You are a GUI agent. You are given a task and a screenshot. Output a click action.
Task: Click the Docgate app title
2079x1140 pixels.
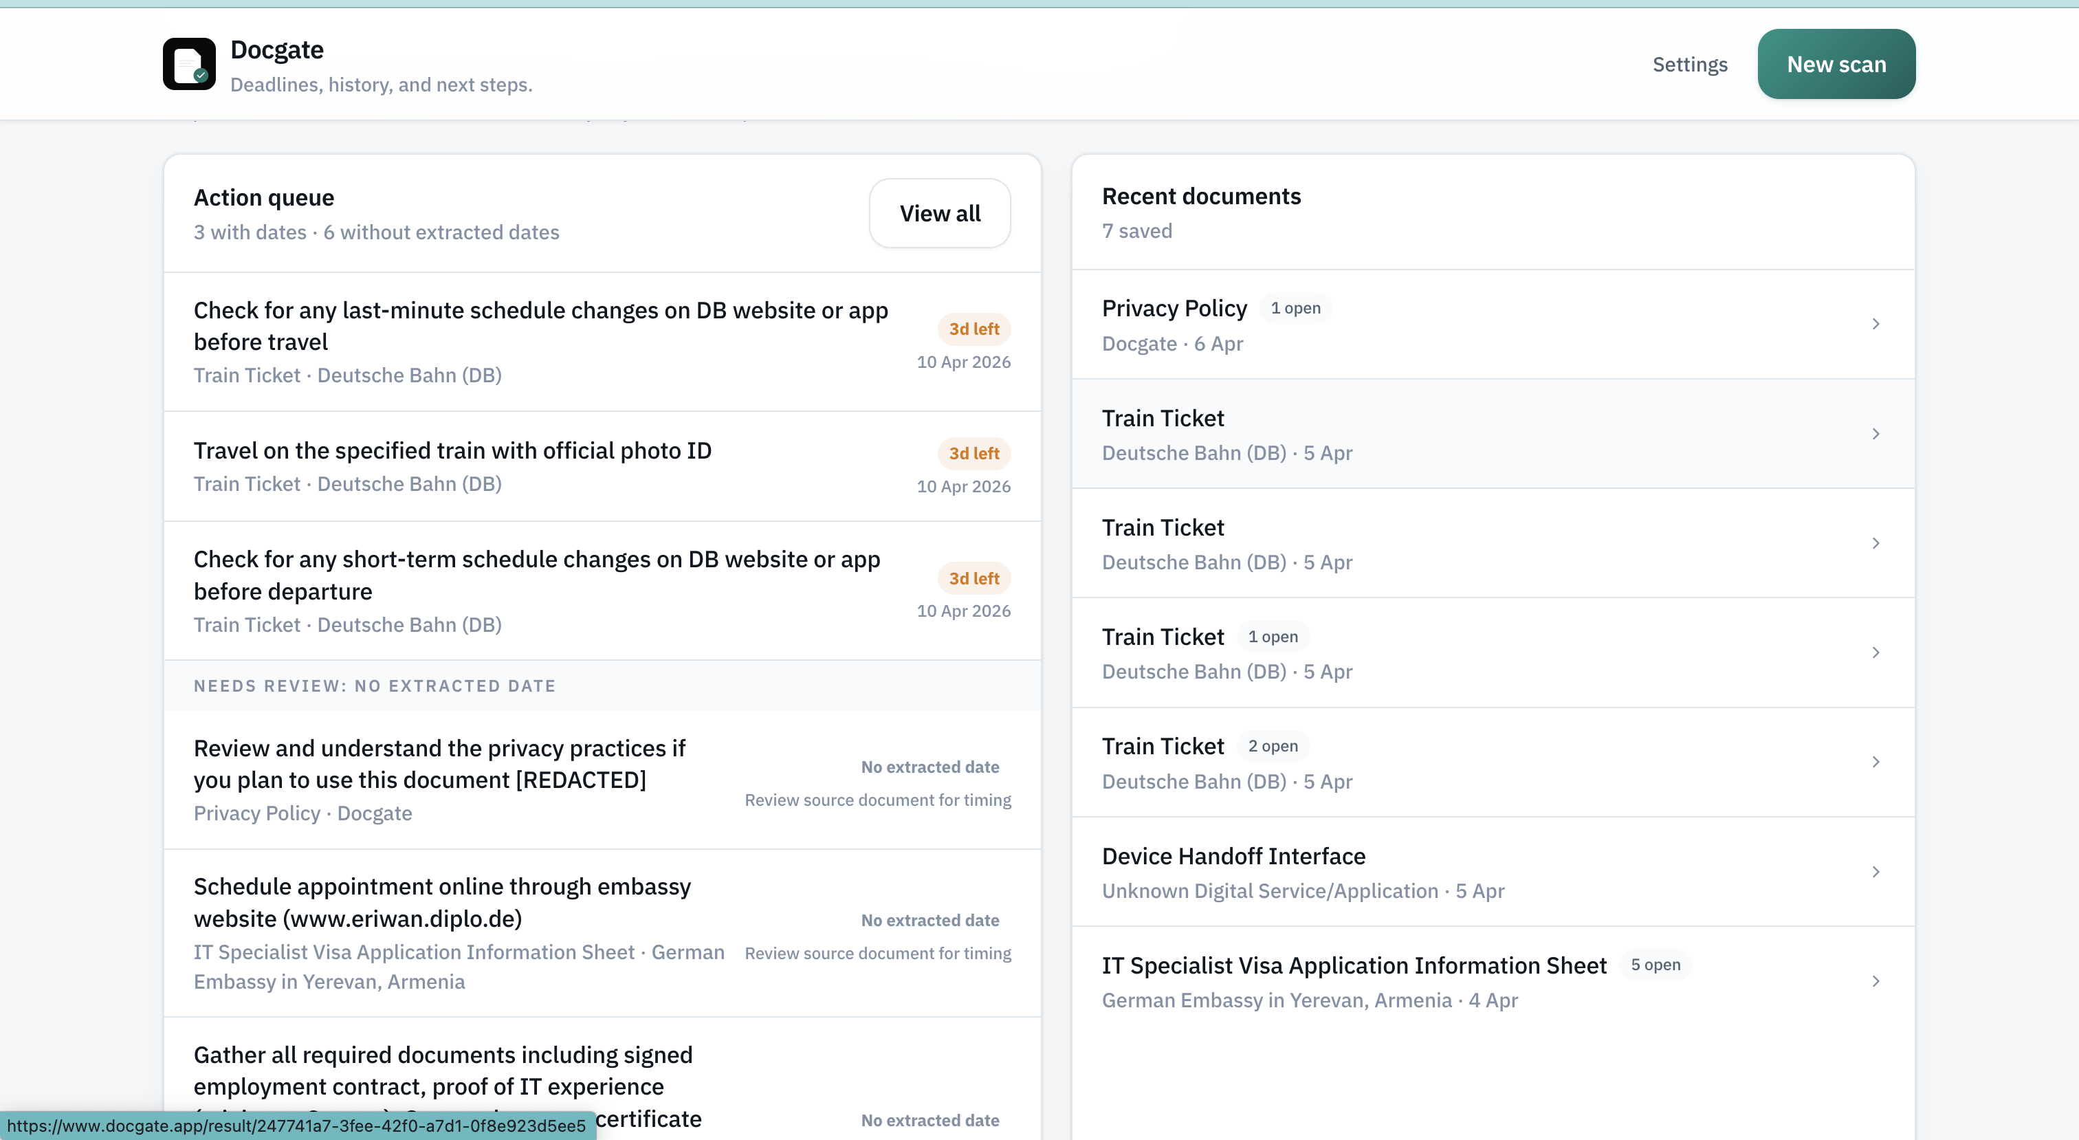(x=277, y=50)
